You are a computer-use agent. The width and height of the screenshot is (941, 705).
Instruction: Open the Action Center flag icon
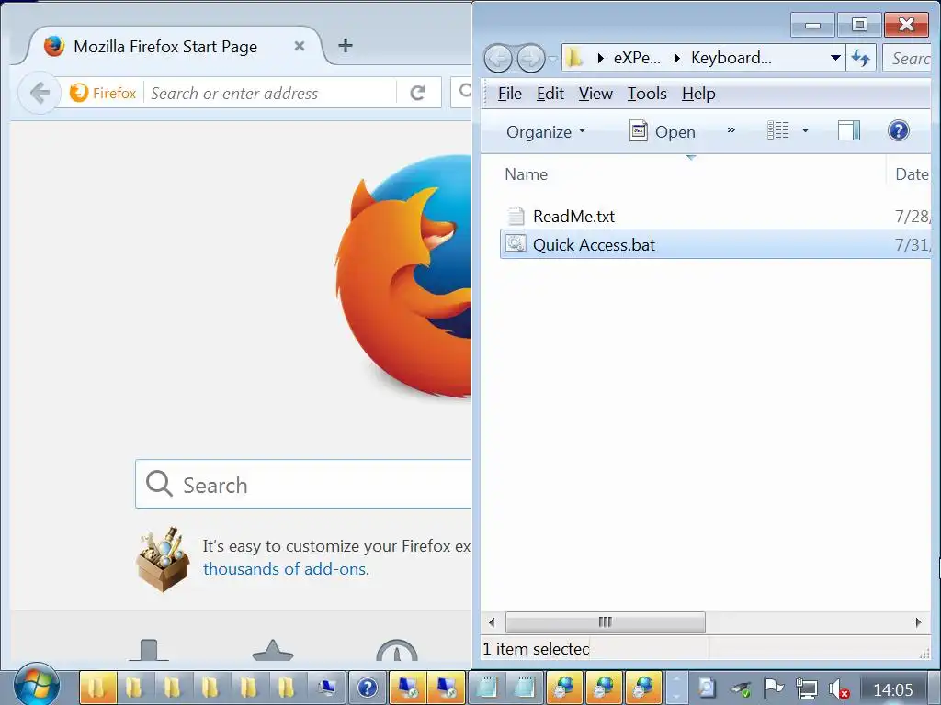[x=773, y=688]
